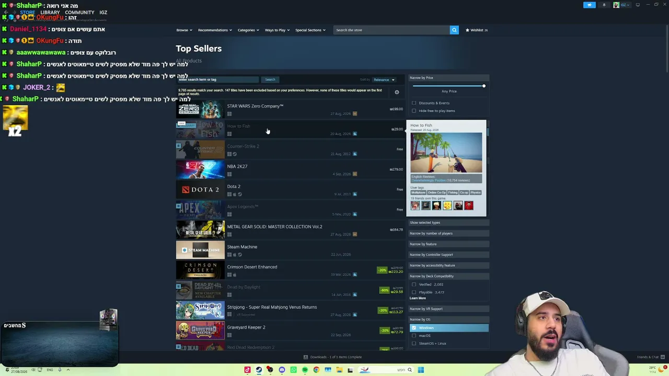Open the Wishlist link
Image resolution: width=669 pixels, height=376 pixels.
pyautogui.click(x=477, y=30)
